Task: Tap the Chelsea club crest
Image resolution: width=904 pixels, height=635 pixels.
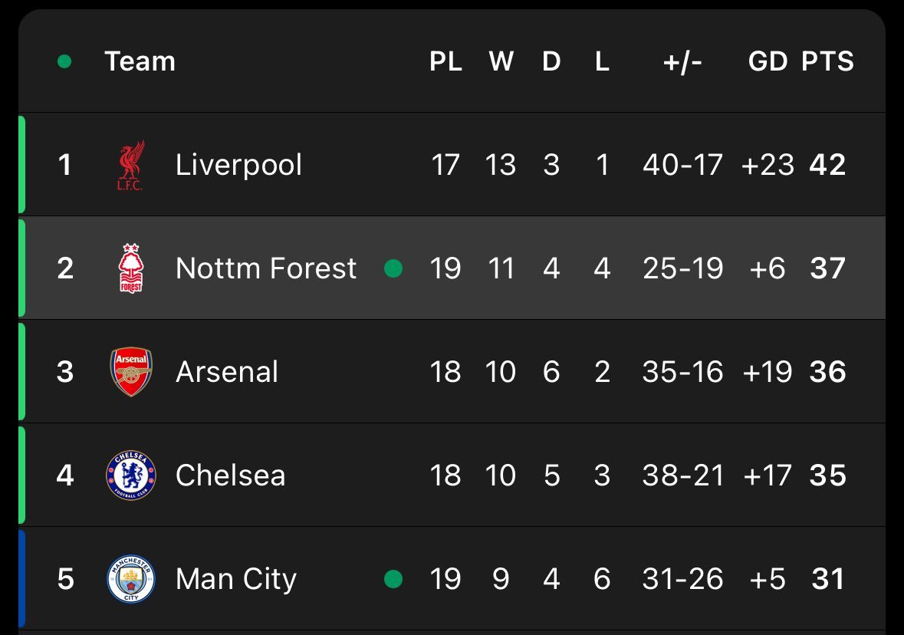Action: click(131, 475)
